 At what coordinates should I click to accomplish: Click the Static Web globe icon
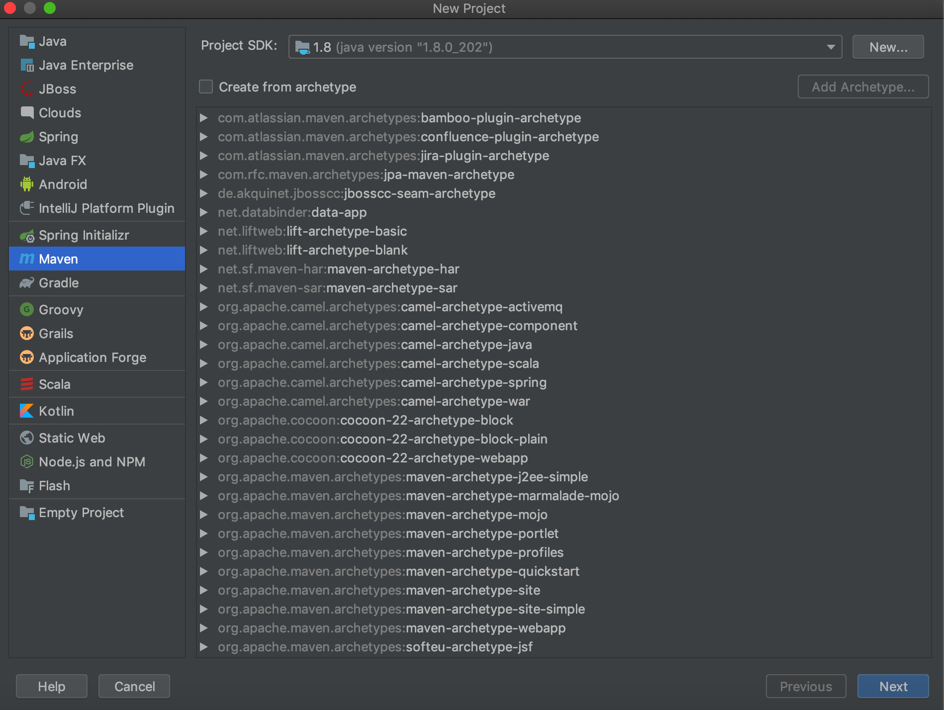(27, 438)
